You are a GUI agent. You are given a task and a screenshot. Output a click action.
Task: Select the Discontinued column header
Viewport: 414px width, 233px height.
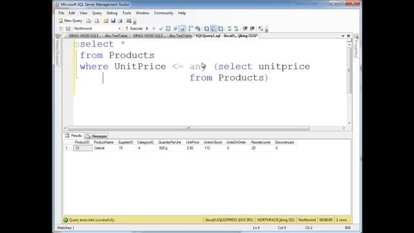point(285,142)
